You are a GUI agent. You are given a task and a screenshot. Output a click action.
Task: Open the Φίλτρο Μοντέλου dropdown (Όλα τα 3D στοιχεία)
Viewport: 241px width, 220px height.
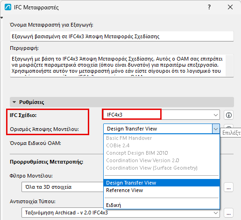coord(63,187)
